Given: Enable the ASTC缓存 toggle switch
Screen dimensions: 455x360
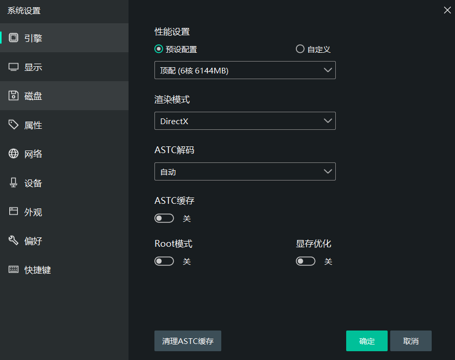Looking at the screenshot, I should pyautogui.click(x=164, y=218).
